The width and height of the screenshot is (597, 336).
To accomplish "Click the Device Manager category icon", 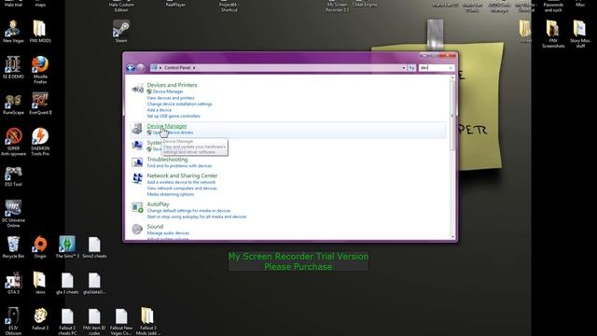I will [x=137, y=129].
